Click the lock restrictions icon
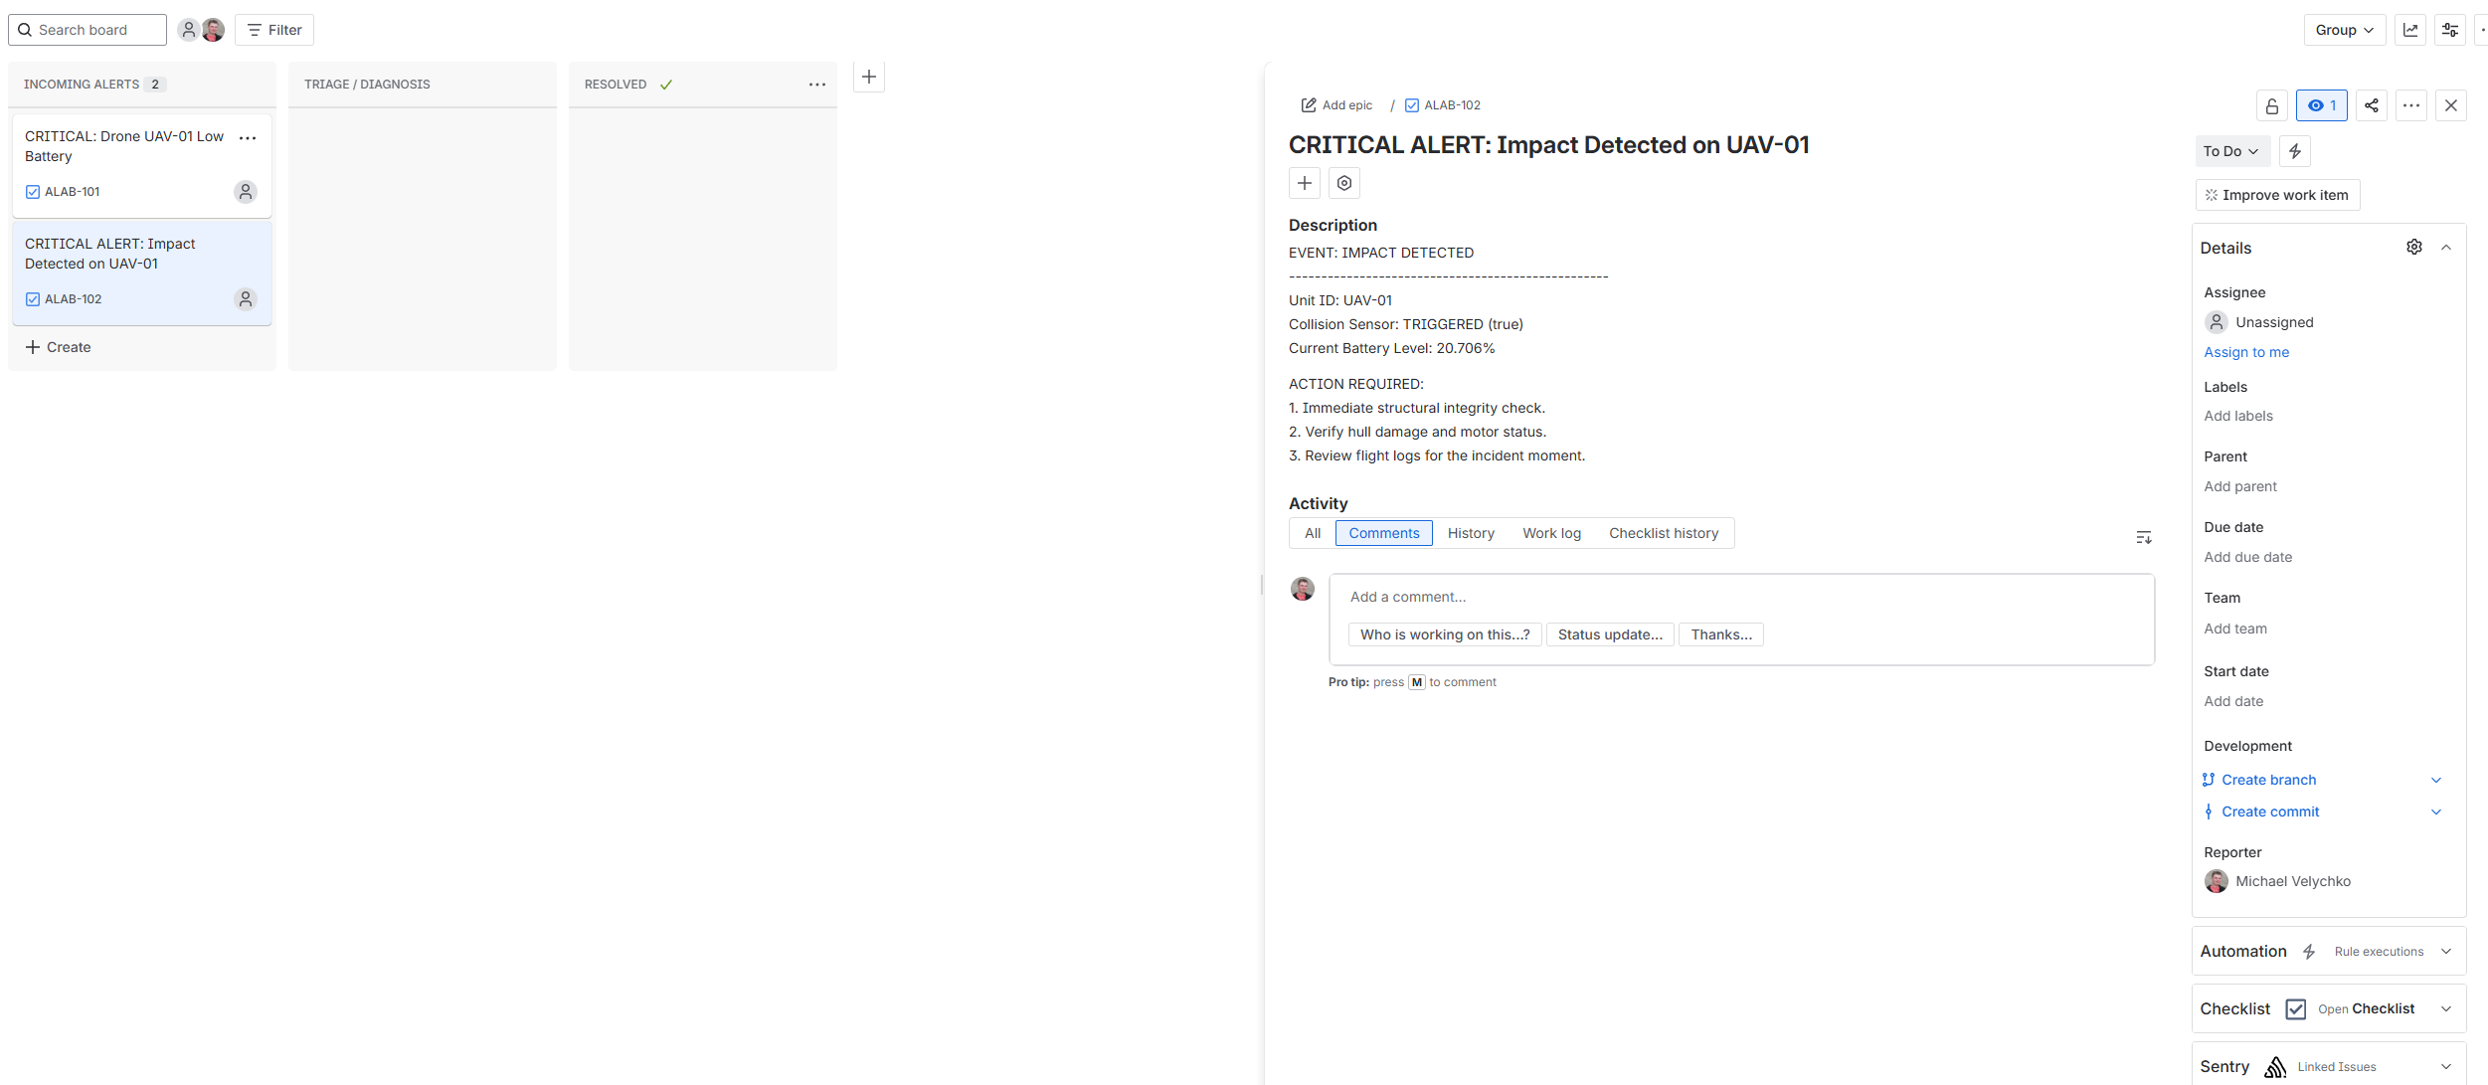This screenshot has height=1085, width=2488. click(2271, 105)
